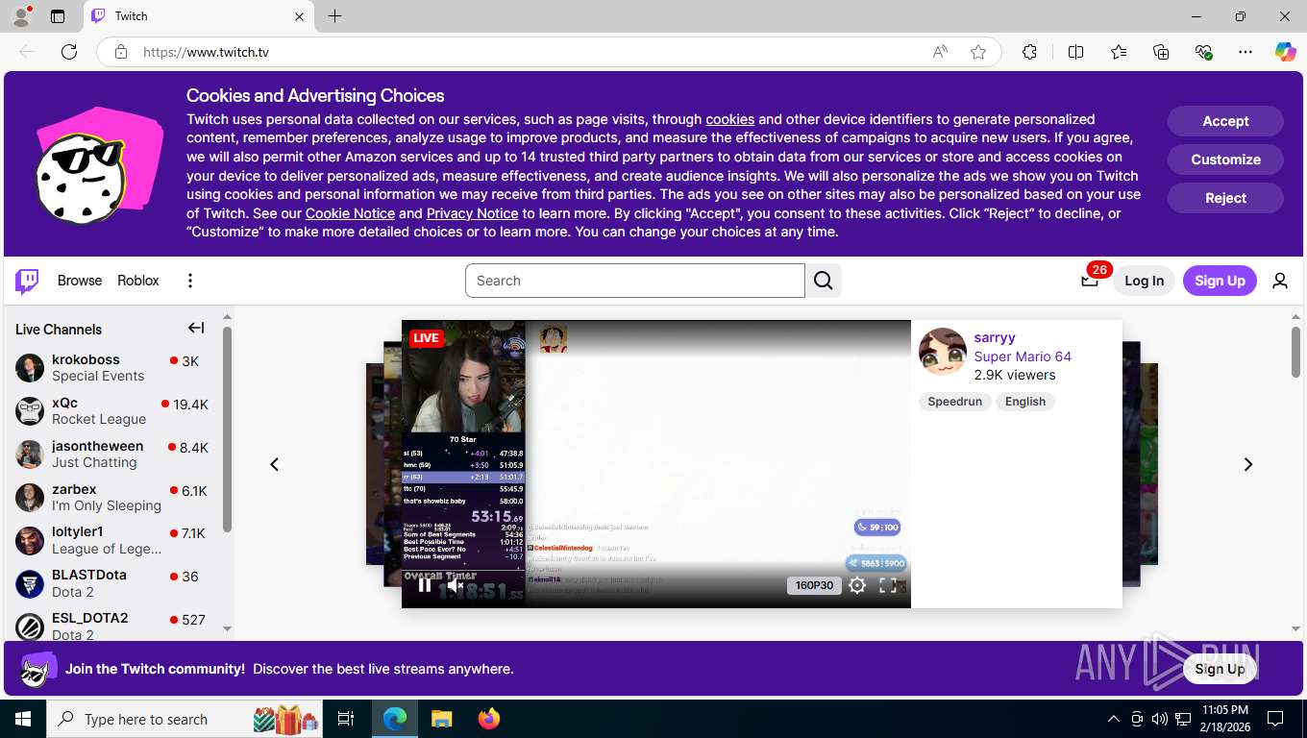Show the next featured stream

1247,464
